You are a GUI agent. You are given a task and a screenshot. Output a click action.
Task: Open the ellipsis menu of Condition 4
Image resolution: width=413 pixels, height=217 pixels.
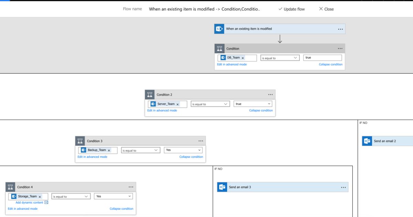coord(131,187)
